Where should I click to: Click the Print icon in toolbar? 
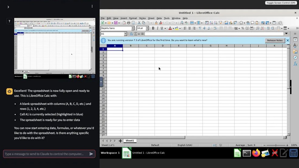coord(129,23)
